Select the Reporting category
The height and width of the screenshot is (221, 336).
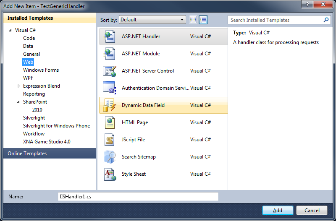[34, 94]
